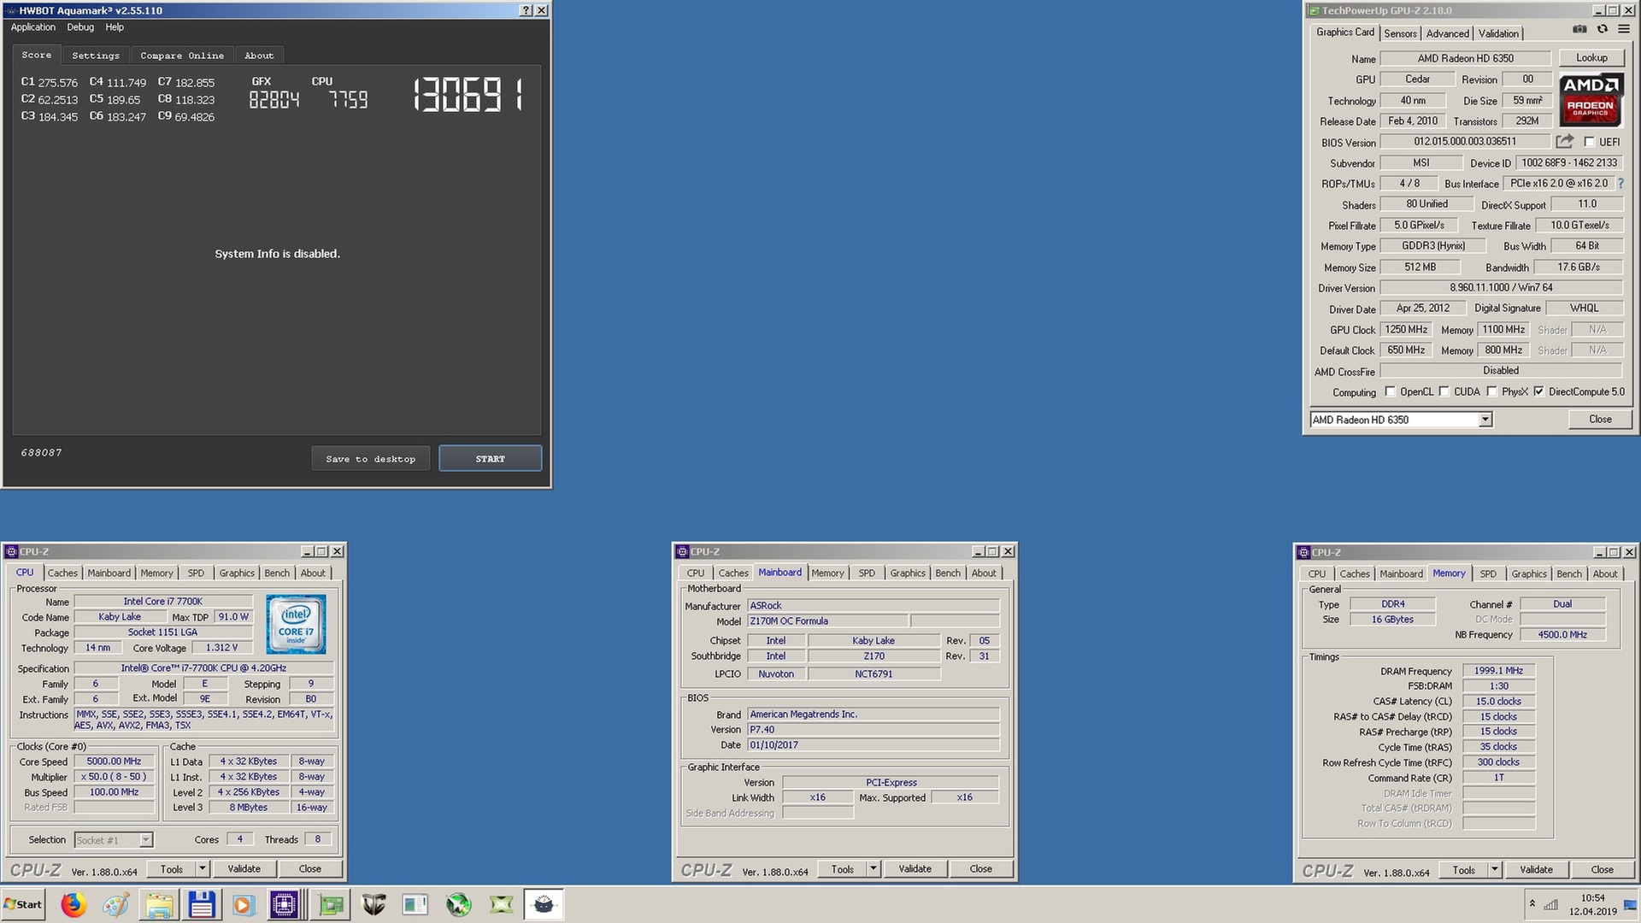Open the Help menu in Aquamark

pos(115,27)
